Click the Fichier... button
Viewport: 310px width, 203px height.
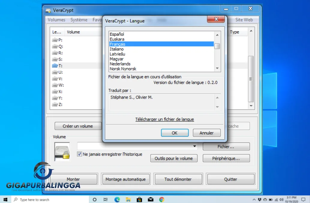226,147
